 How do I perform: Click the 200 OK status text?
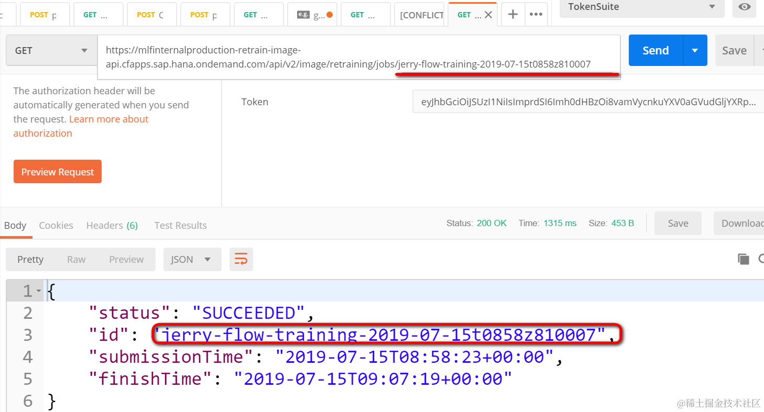pos(492,223)
